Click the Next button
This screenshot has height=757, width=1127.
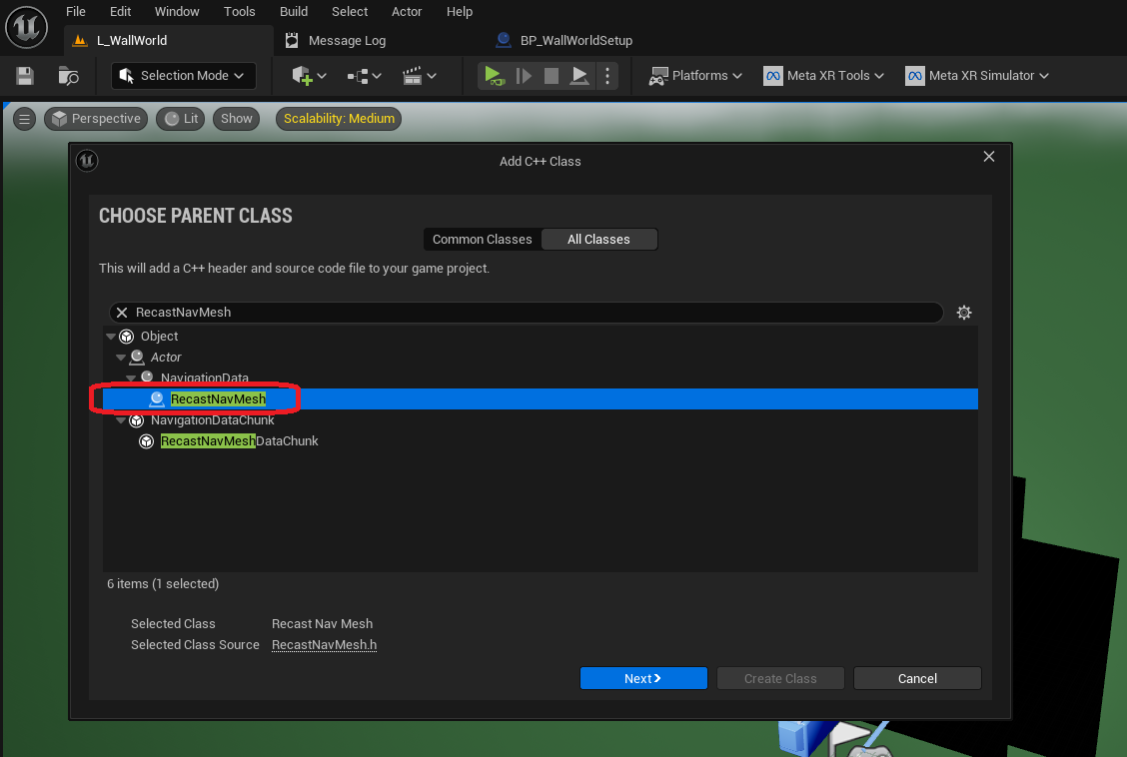pyautogui.click(x=643, y=678)
